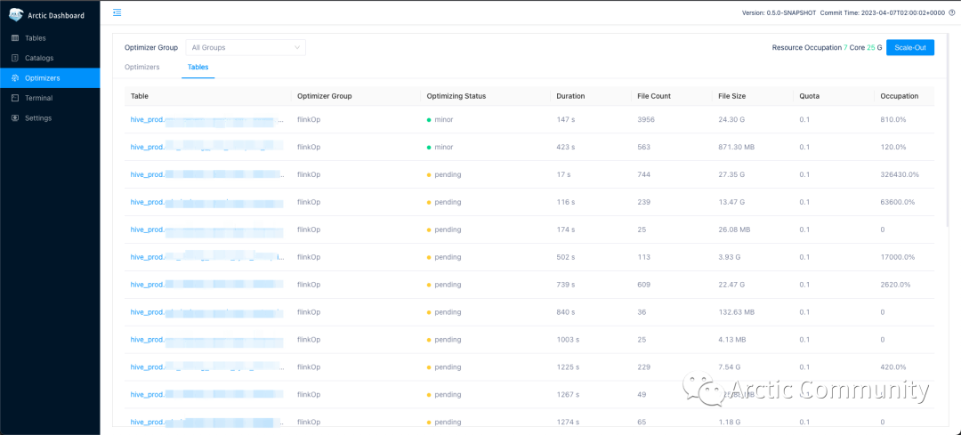Switch to the Optimizers tab
Image resolution: width=961 pixels, height=435 pixels.
(142, 68)
